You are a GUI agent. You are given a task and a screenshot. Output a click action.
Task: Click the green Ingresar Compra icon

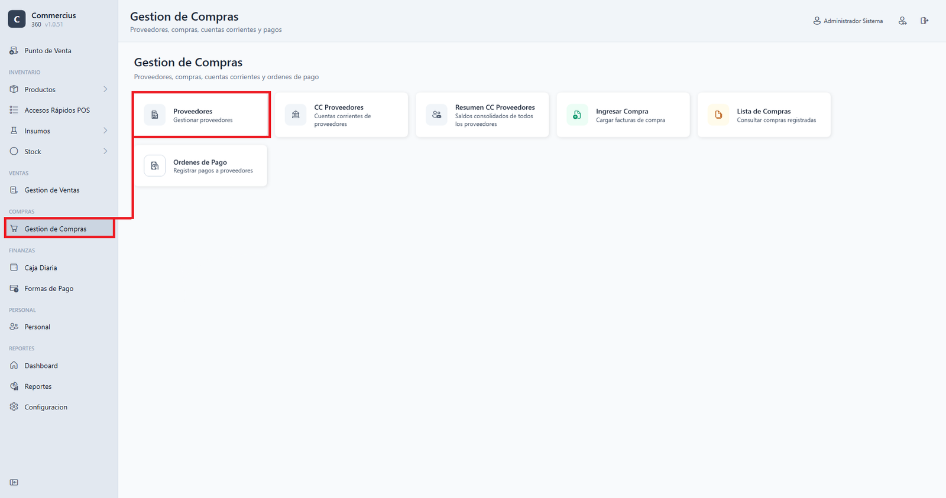577,115
